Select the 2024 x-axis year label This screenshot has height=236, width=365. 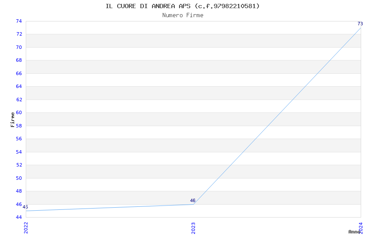(x=361, y=227)
